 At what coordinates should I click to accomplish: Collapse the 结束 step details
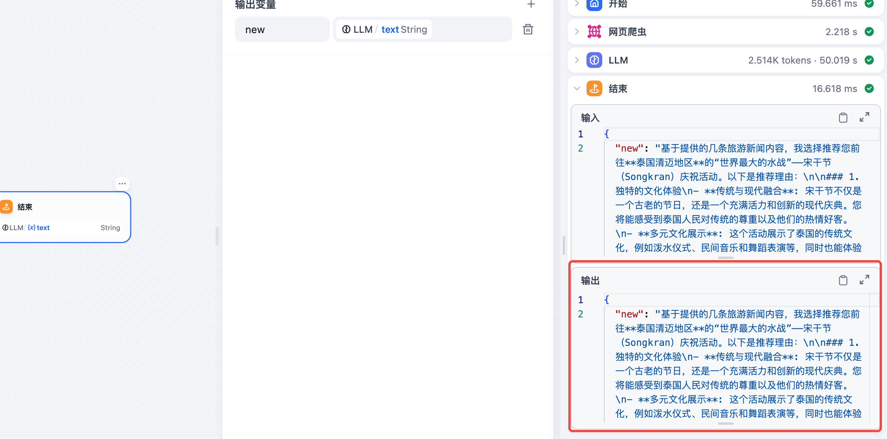(x=577, y=88)
